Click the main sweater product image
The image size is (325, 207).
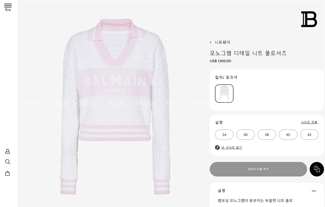[114, 105]
